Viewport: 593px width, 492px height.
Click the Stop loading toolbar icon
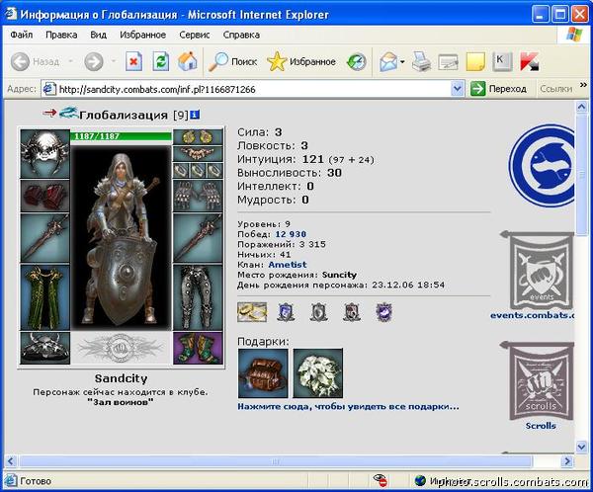(x=133, y=61)
